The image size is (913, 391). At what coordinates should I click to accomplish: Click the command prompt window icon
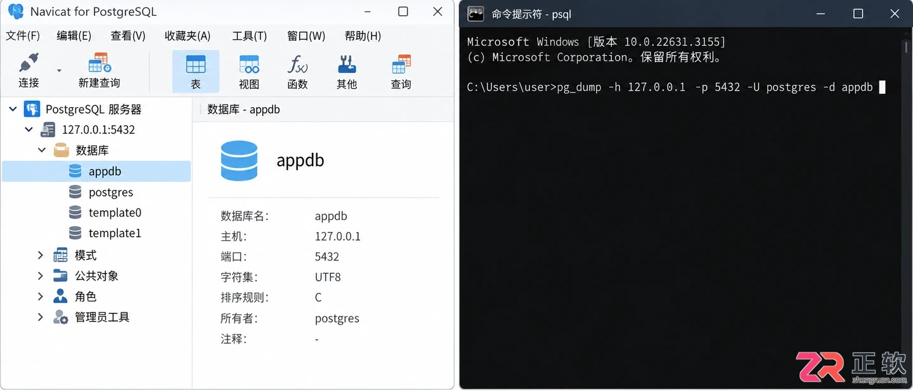pos(476,13)
